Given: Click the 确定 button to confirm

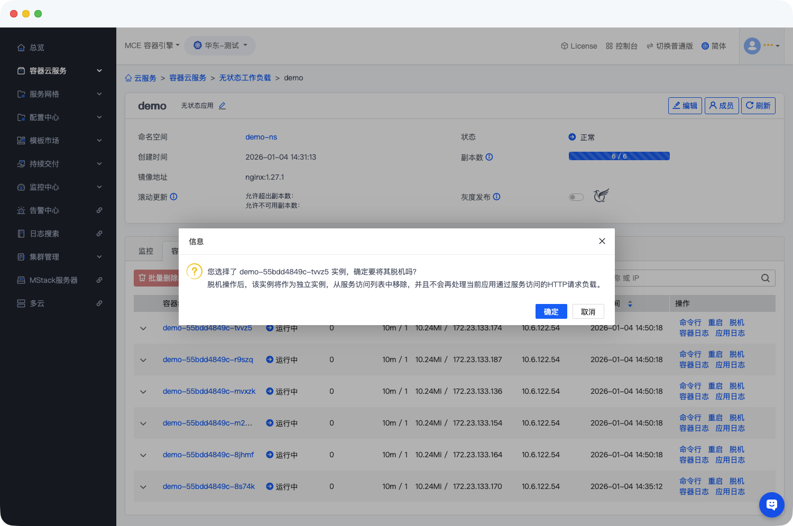Looking at the screenshot, I should pyautogui.click(x=551, y=312).
